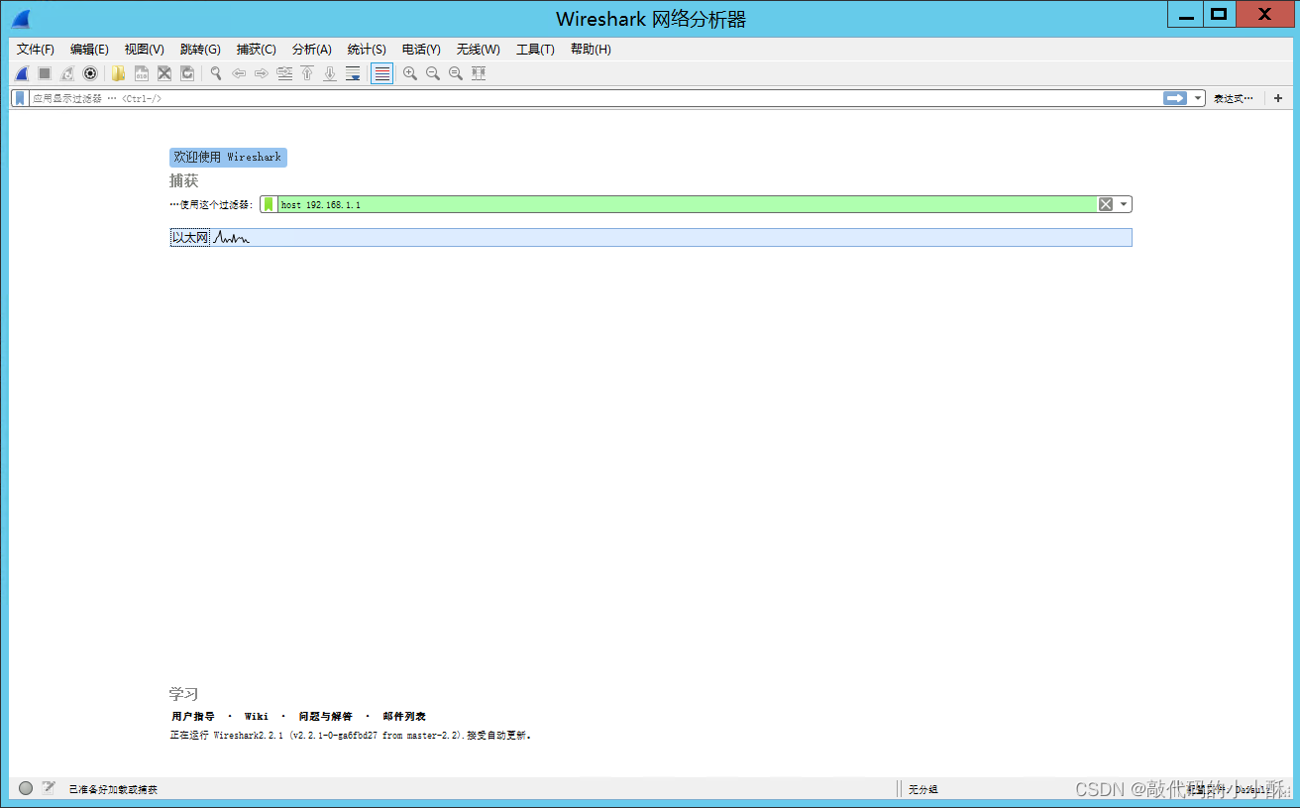Open capture options
Screen dimensions: 1300x808
[x=90, y=73]
